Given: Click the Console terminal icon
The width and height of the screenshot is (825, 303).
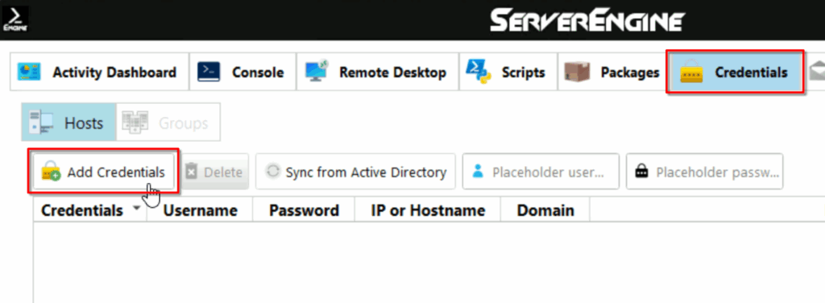Looking at the screenshot, I should pyautogui.click(x=209, y=72).
